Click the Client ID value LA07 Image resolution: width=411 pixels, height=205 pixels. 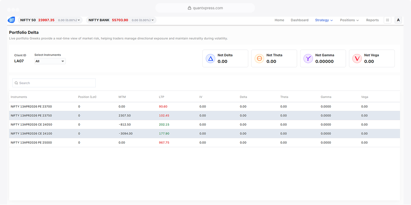[19, 61]
